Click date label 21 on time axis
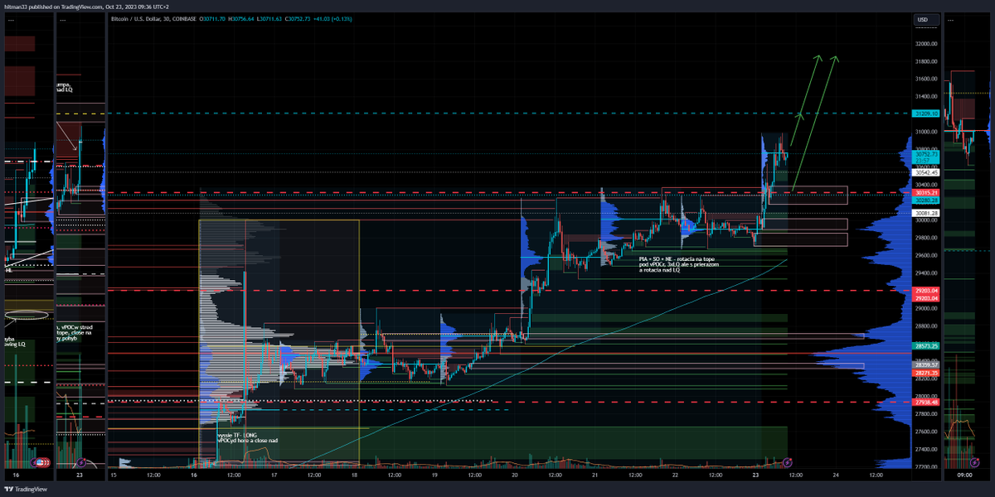The width and height of the screenshot is (995, 497). point(595,475)
